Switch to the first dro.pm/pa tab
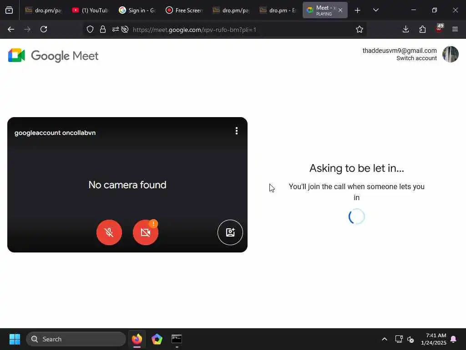 point(43,10)
